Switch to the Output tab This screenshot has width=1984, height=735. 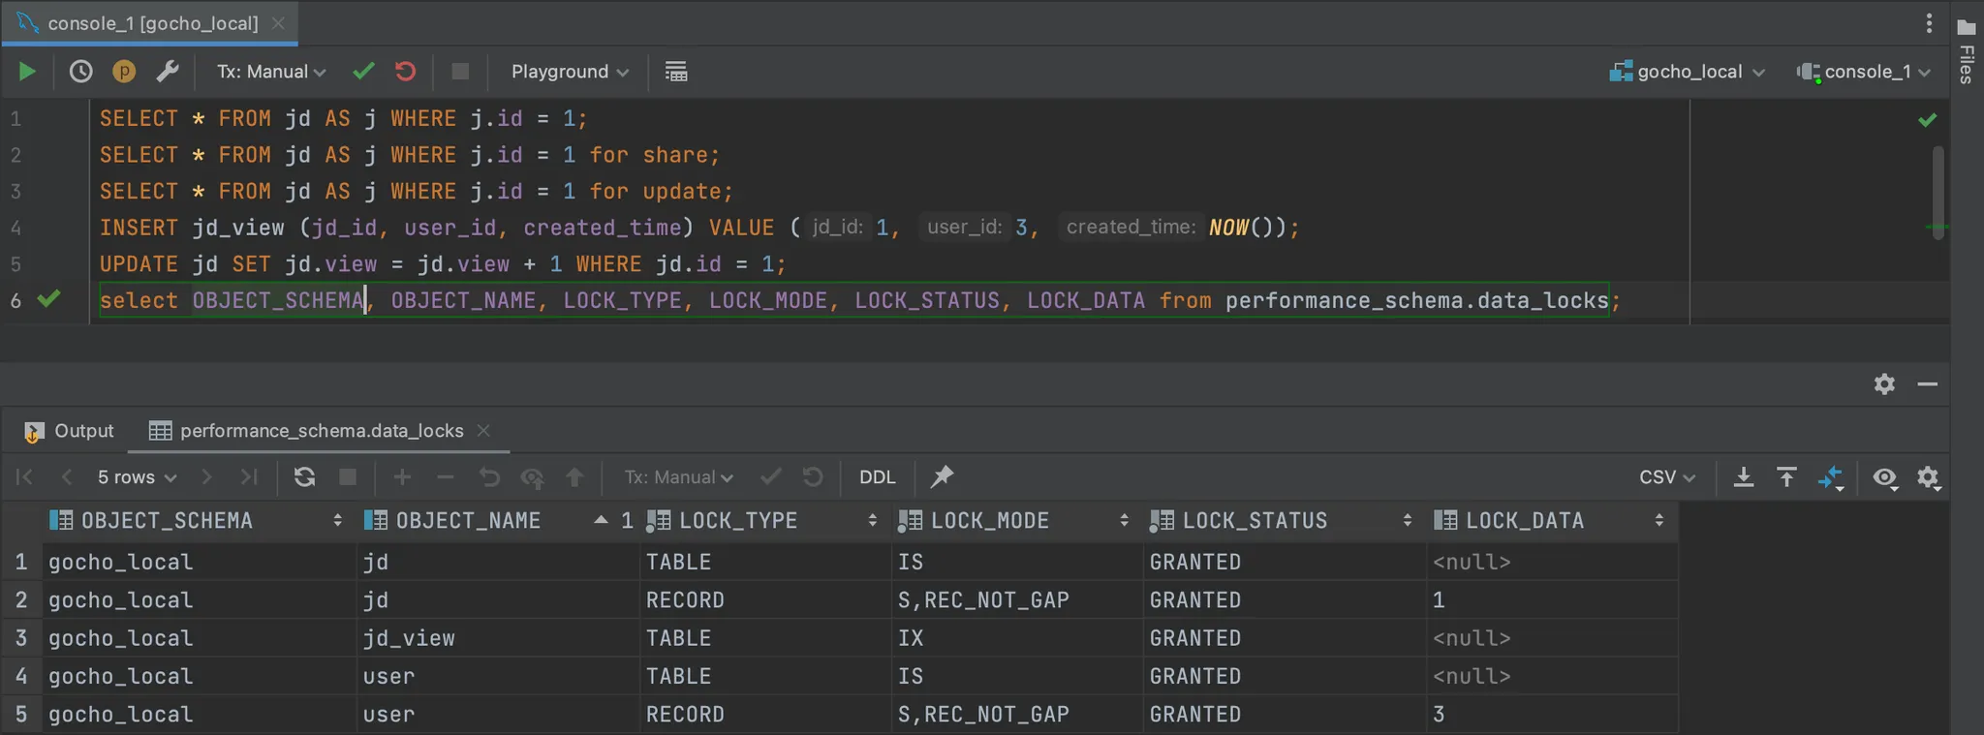point(70,431)
